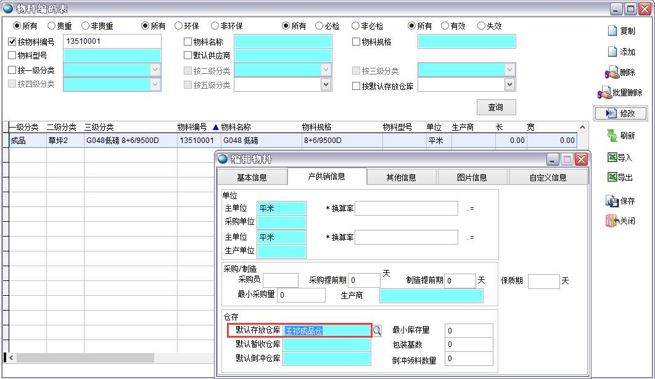Click the 刷新 (Refresh) icon
This screenshot has width=655, height=379.
[x=612, y=136]
